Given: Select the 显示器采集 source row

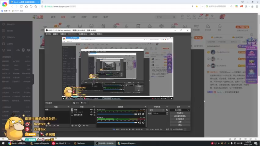Looking at the screenshot, I should click(83, 115).
